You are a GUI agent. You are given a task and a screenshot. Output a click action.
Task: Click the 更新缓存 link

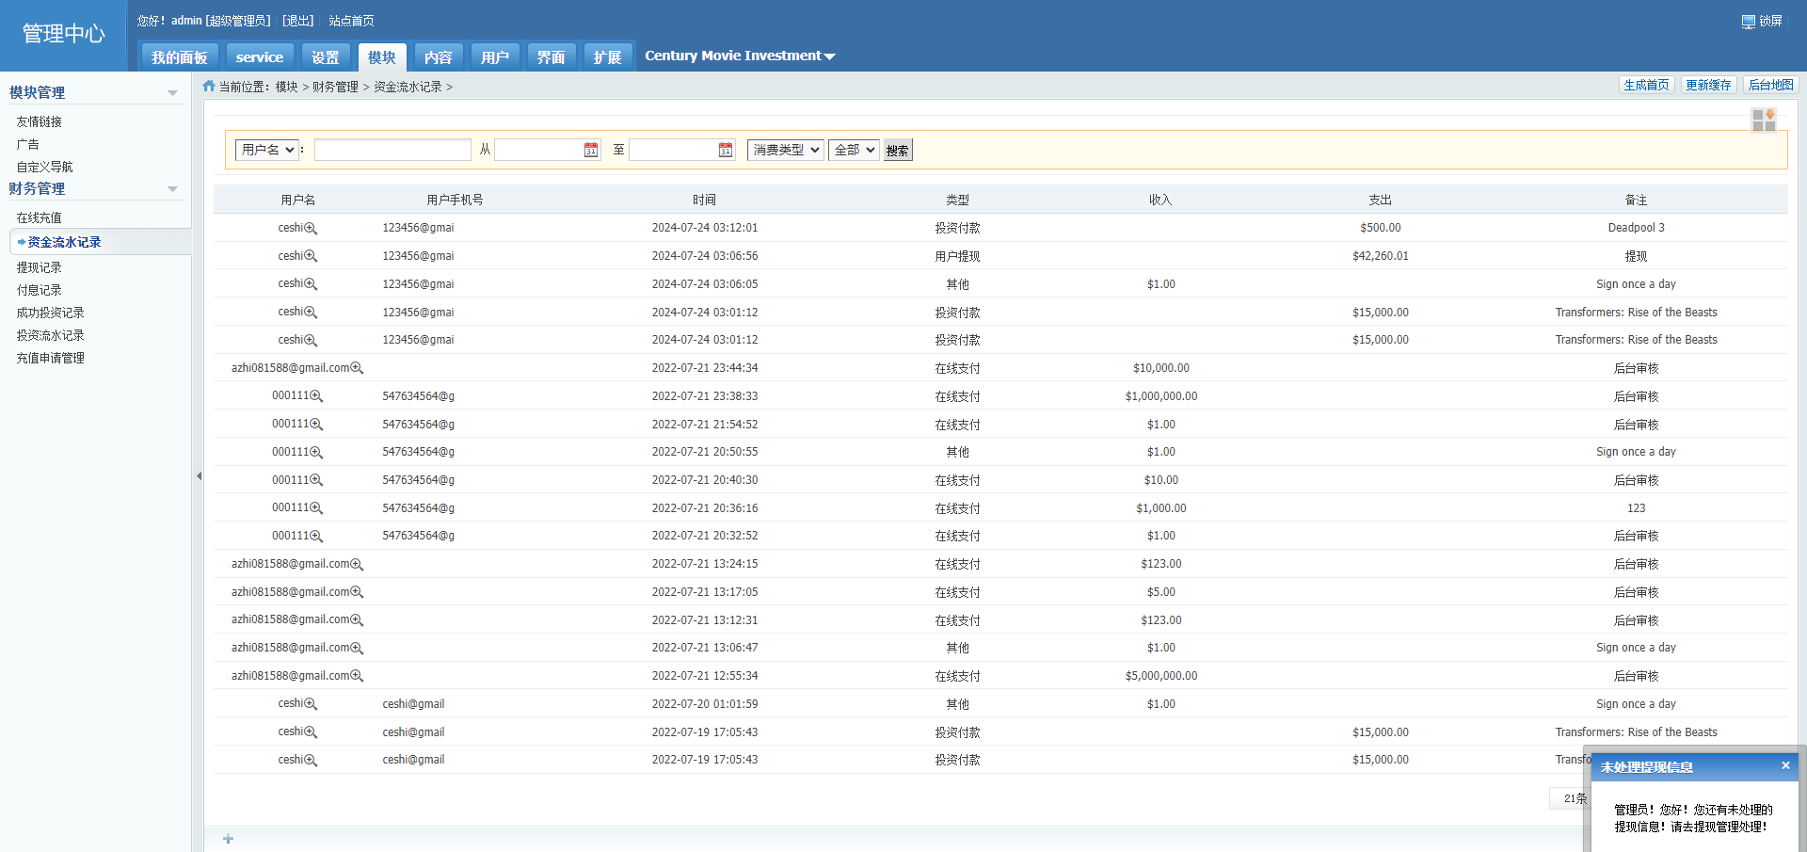pyautogui.click(x=1708, y=86)
